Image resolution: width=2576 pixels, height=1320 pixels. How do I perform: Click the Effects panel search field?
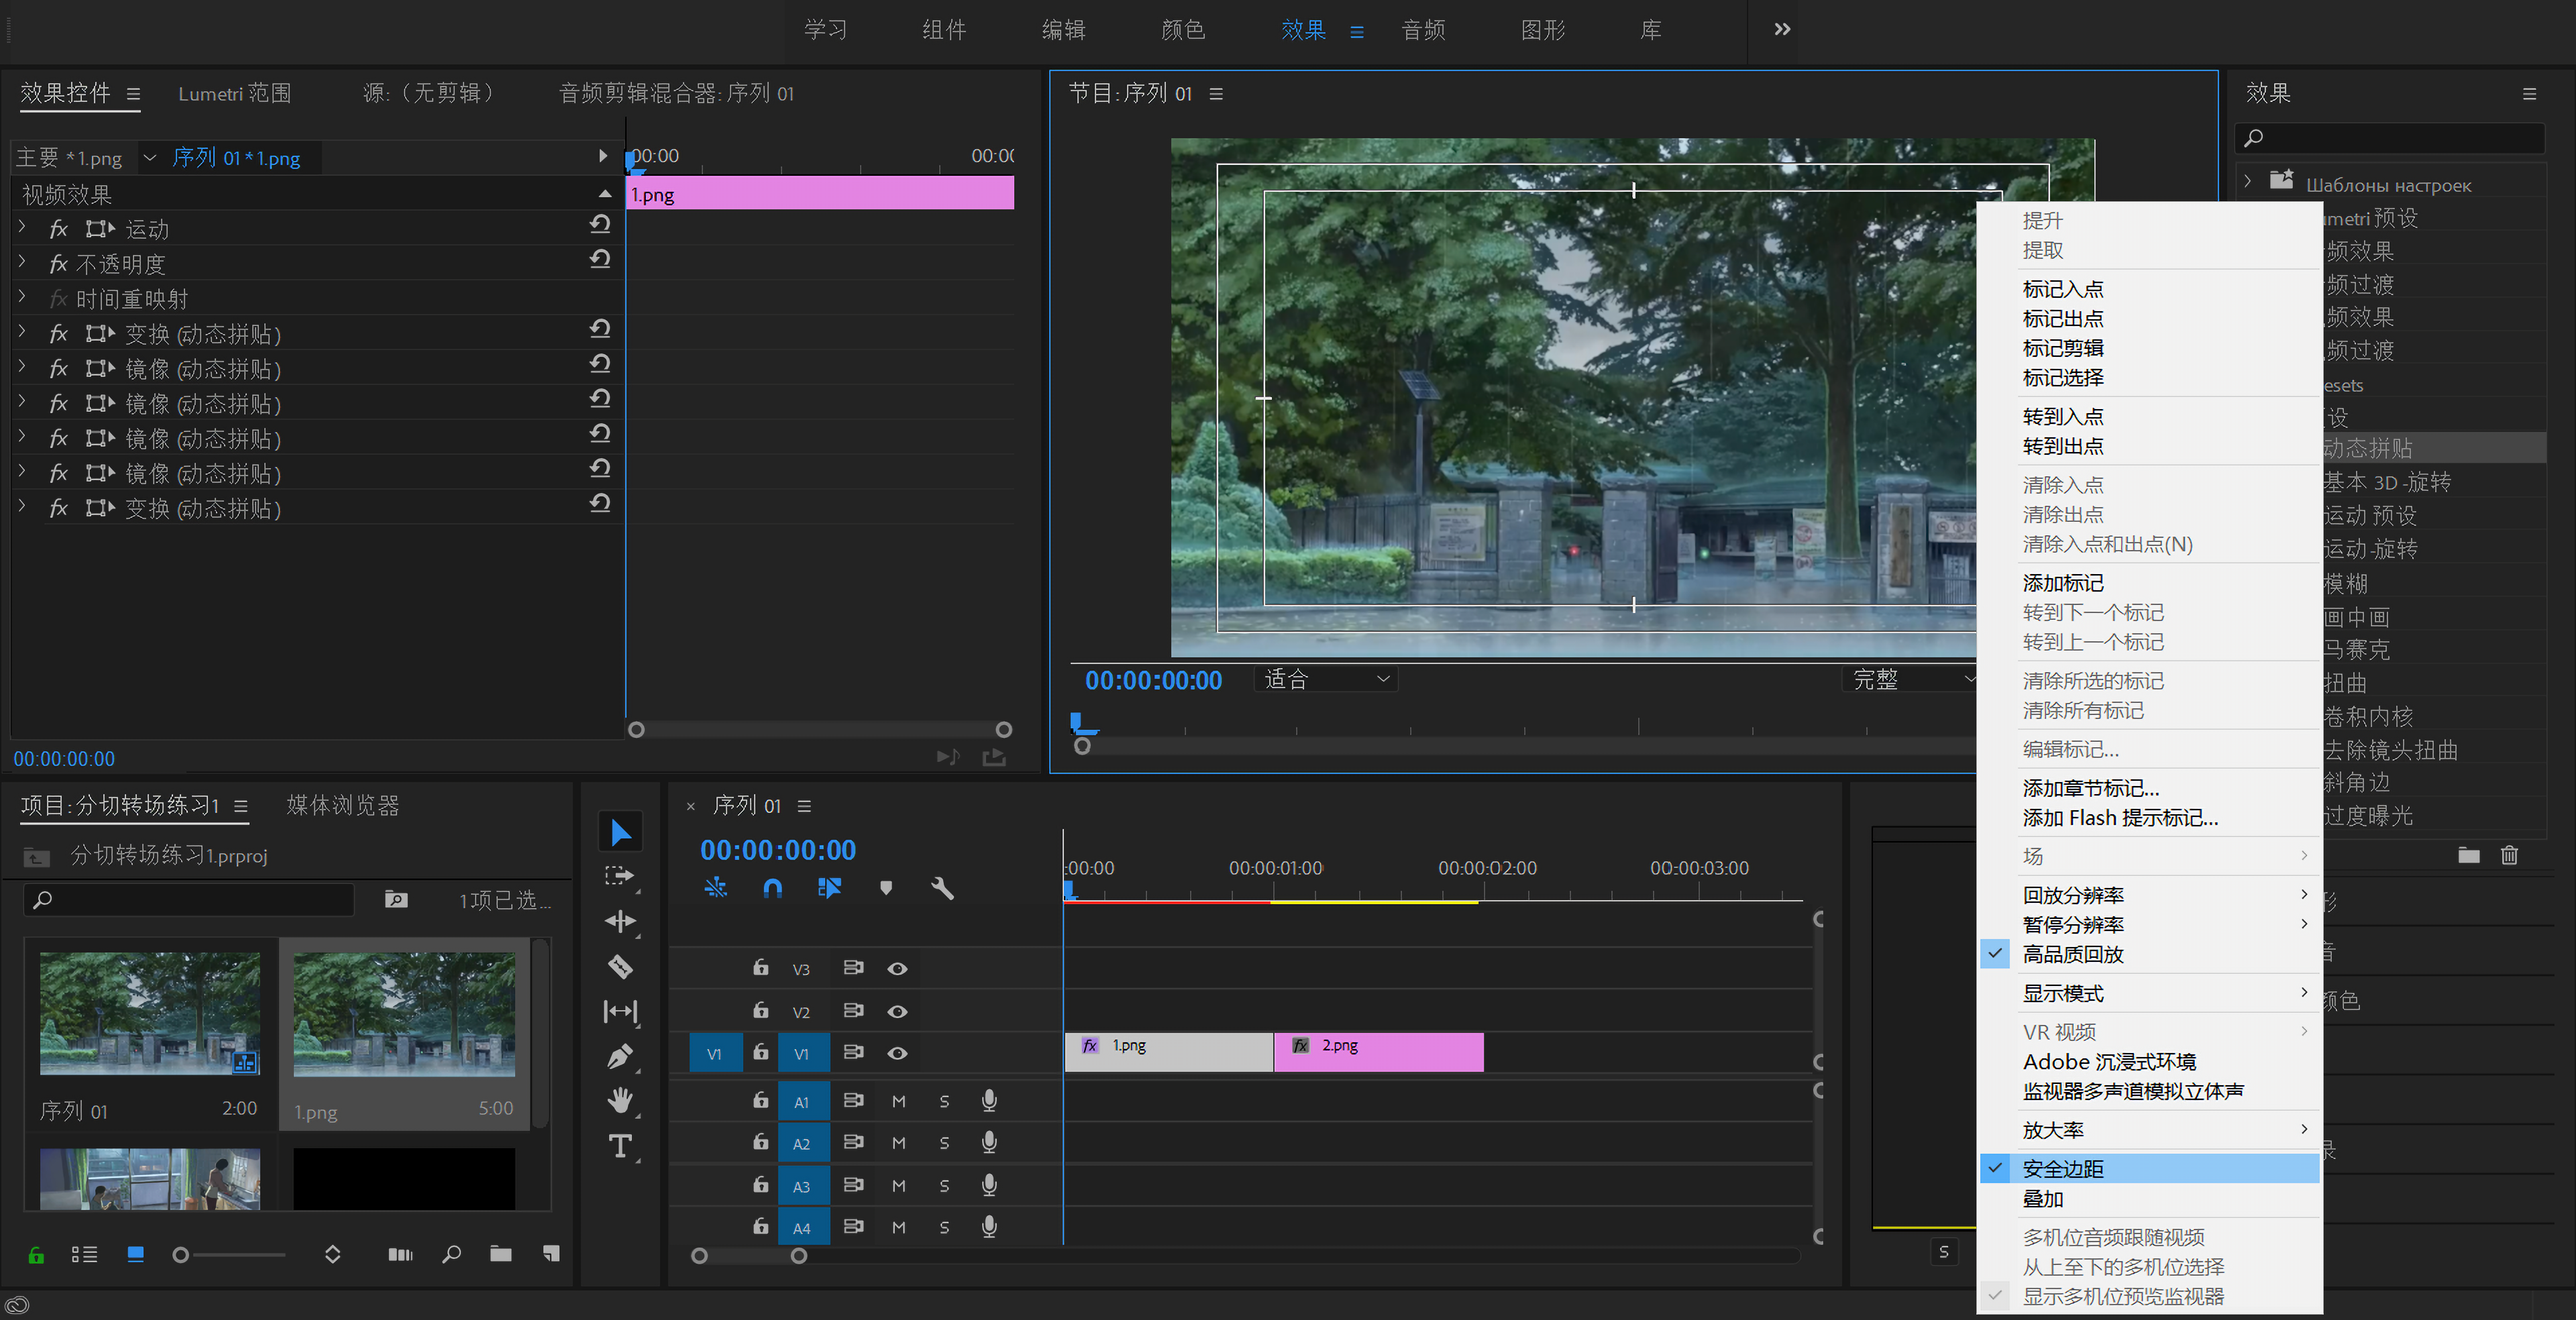[2390, 138]
